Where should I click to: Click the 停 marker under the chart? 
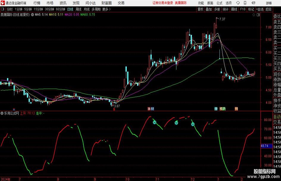(216, 109)
